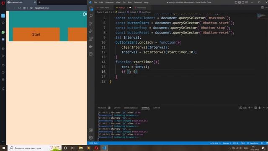The height and width of the screenshot is (151, 268).
Task: Select the Terminal panel tab
Action: [145, 108]
